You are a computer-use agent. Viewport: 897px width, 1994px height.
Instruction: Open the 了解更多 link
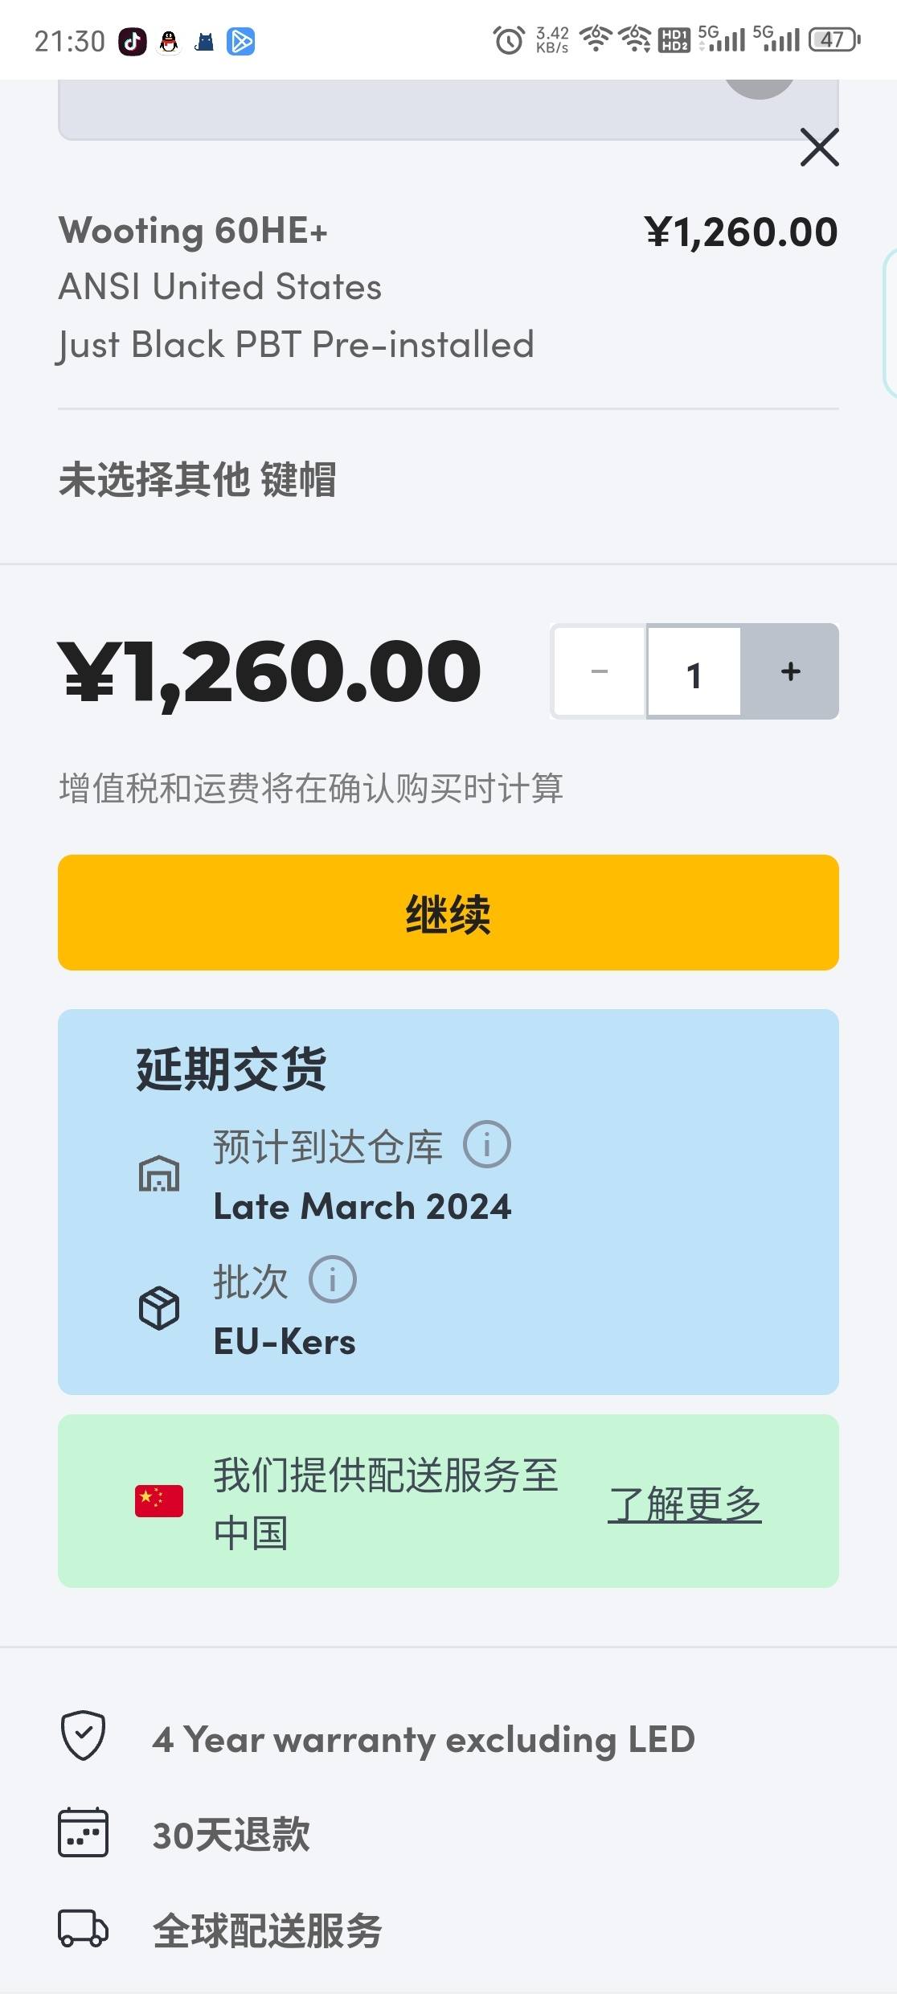[685, 1503]
